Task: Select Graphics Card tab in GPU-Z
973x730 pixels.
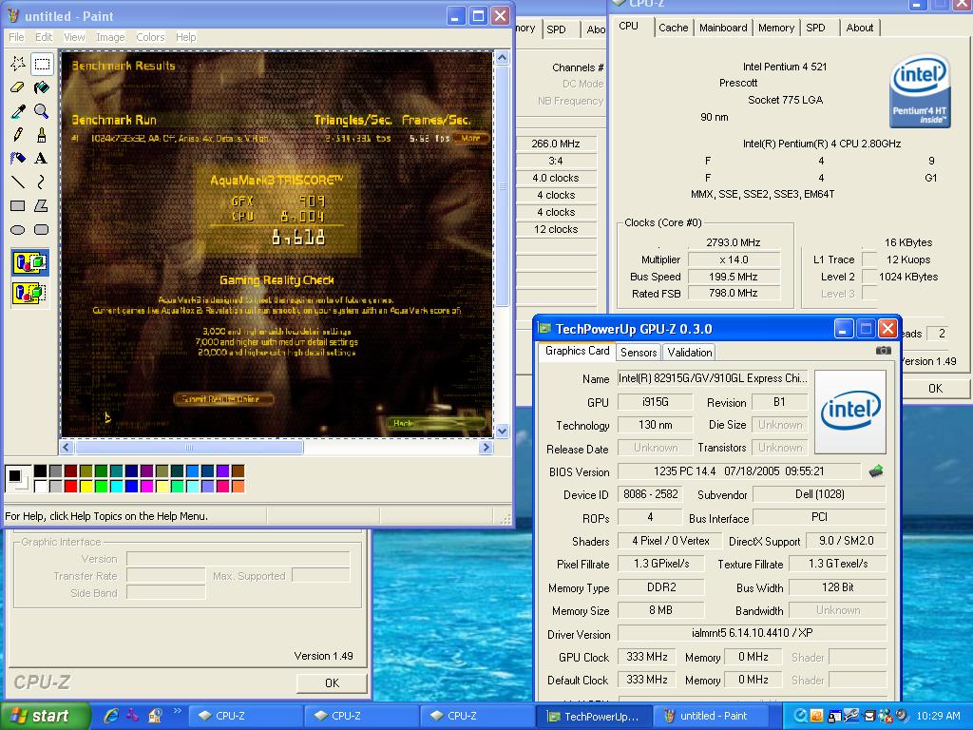Action: tap(577, 351)
